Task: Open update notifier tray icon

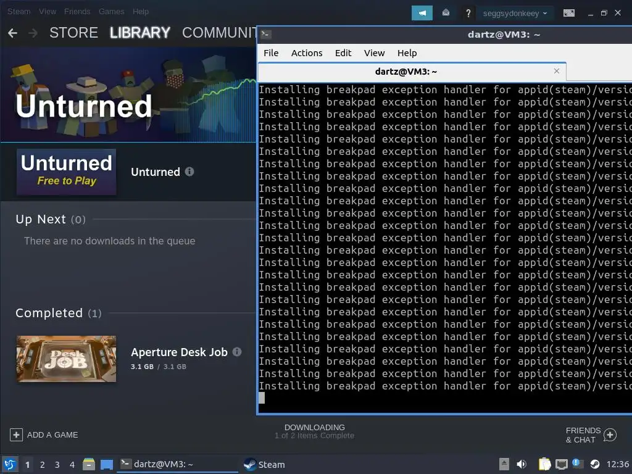Action: click(x=577, y=464)
